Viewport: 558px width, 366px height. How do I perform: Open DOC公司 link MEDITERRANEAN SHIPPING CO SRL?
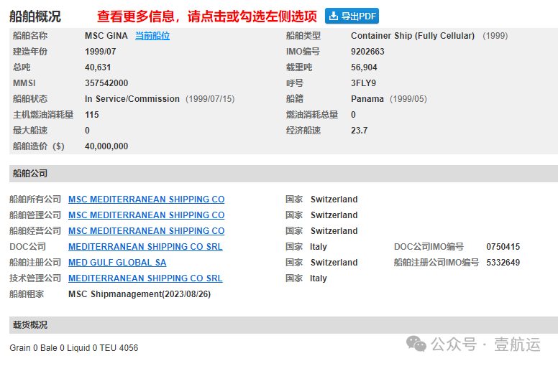(145, 247)
